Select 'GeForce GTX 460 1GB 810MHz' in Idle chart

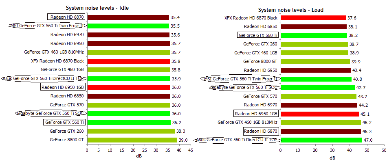(54, 52)
